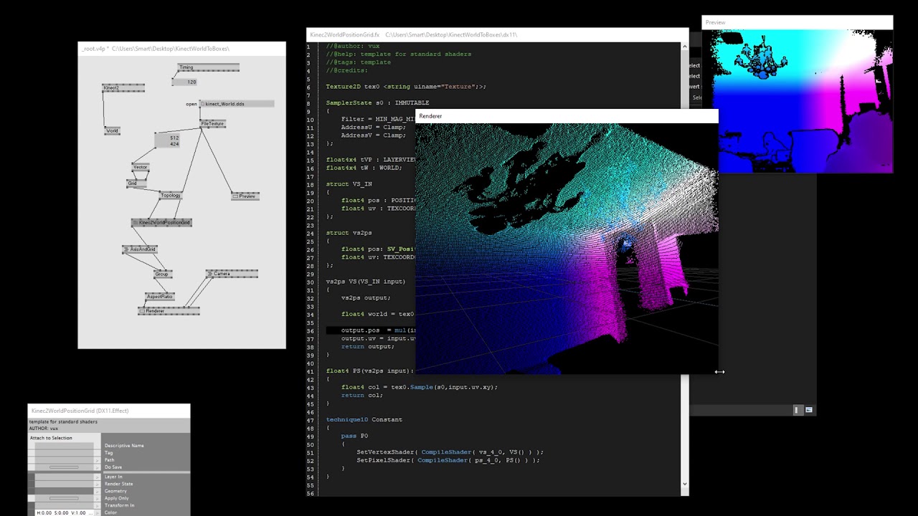Image resolution: width=918 pixels, height=516 pixels.
Task: Select the Camera node
Action: point(232,274)
